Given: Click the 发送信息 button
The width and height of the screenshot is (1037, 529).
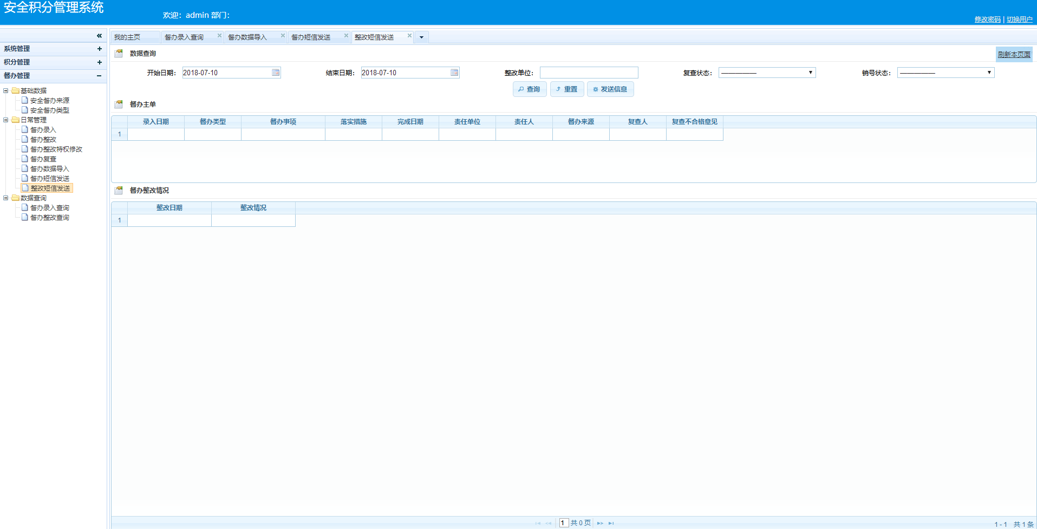Looking at the screenshot, I should pos(610,89).
